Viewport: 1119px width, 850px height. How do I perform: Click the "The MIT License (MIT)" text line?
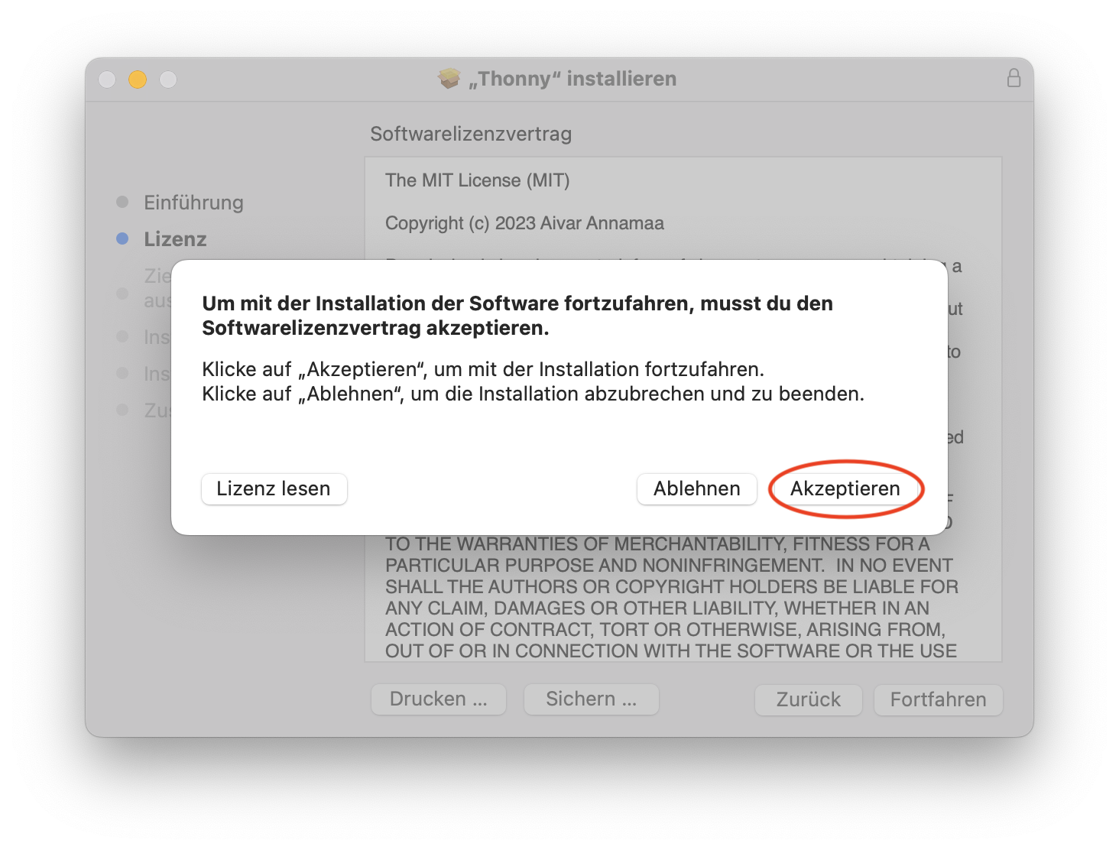[x=477, y=180]
